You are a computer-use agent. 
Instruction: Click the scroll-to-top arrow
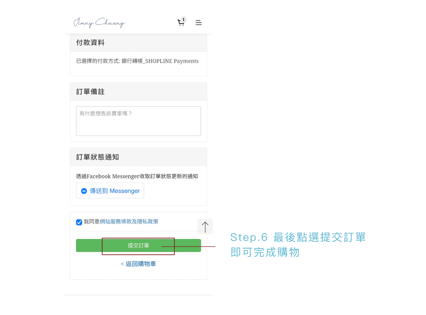pyautogui.click(x=205, y=226)
